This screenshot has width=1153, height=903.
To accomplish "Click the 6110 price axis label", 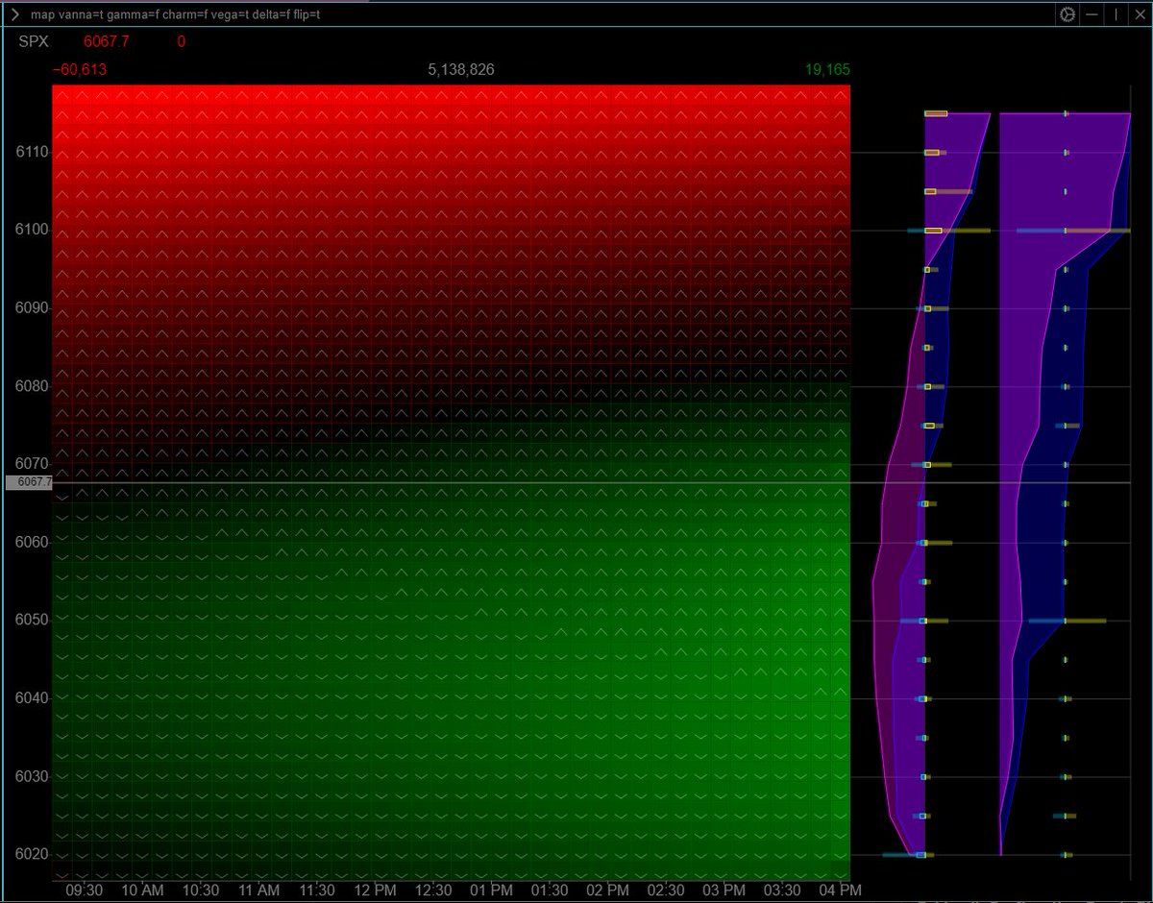I will pos(32,153).
